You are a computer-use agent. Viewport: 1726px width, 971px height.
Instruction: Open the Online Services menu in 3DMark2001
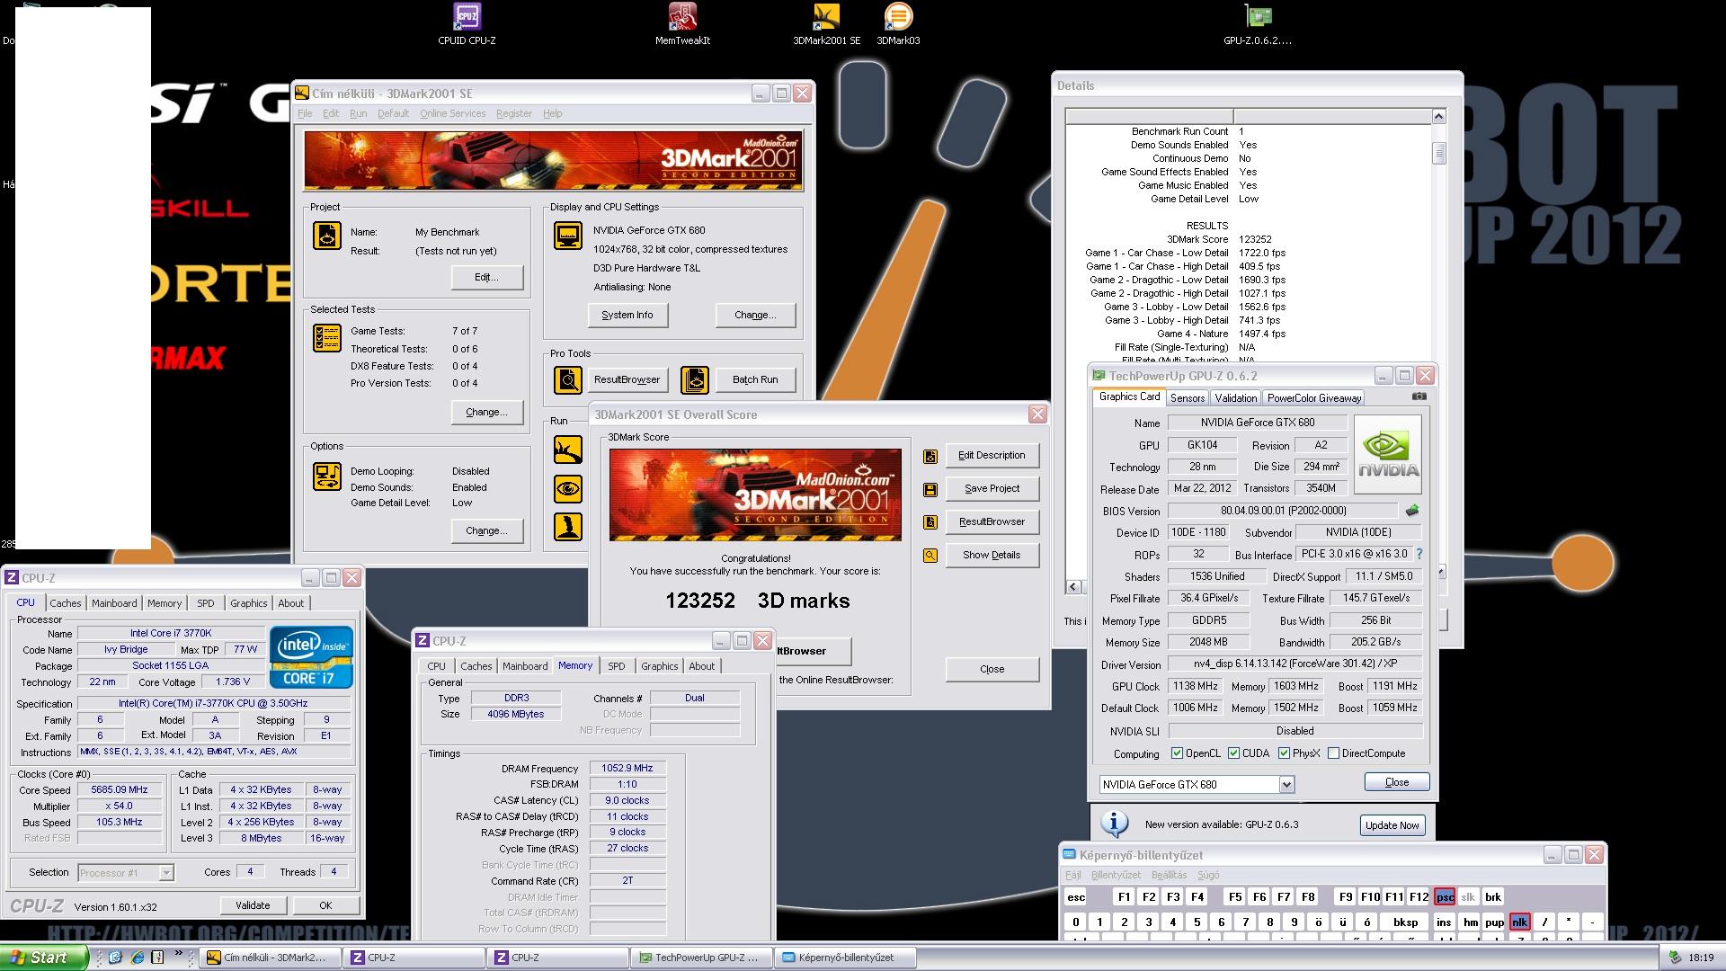tap(452, 113)
